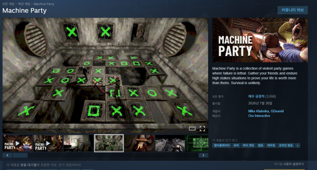
Task: Open developer Mike Klubnika's page
Action: pos(259,111)
